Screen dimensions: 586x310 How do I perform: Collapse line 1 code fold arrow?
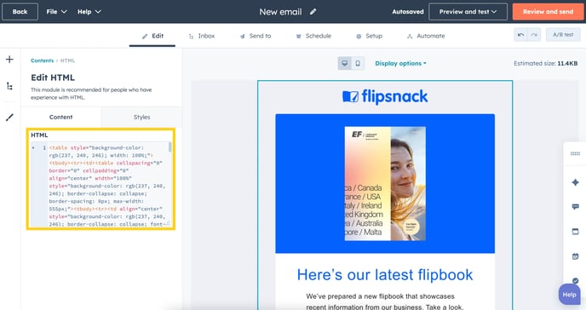tap(33, 148)
